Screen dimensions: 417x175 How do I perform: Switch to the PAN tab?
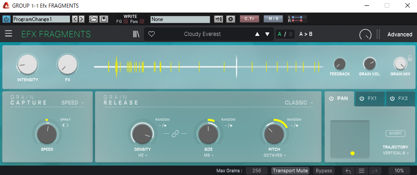(x=339, y=99)
